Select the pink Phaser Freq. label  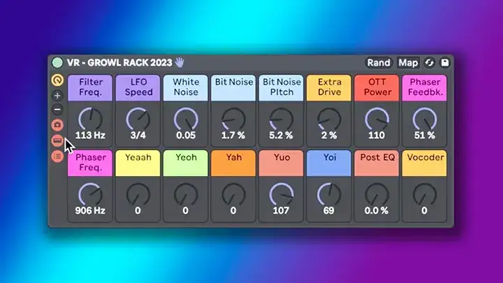(x=90, y=163)
